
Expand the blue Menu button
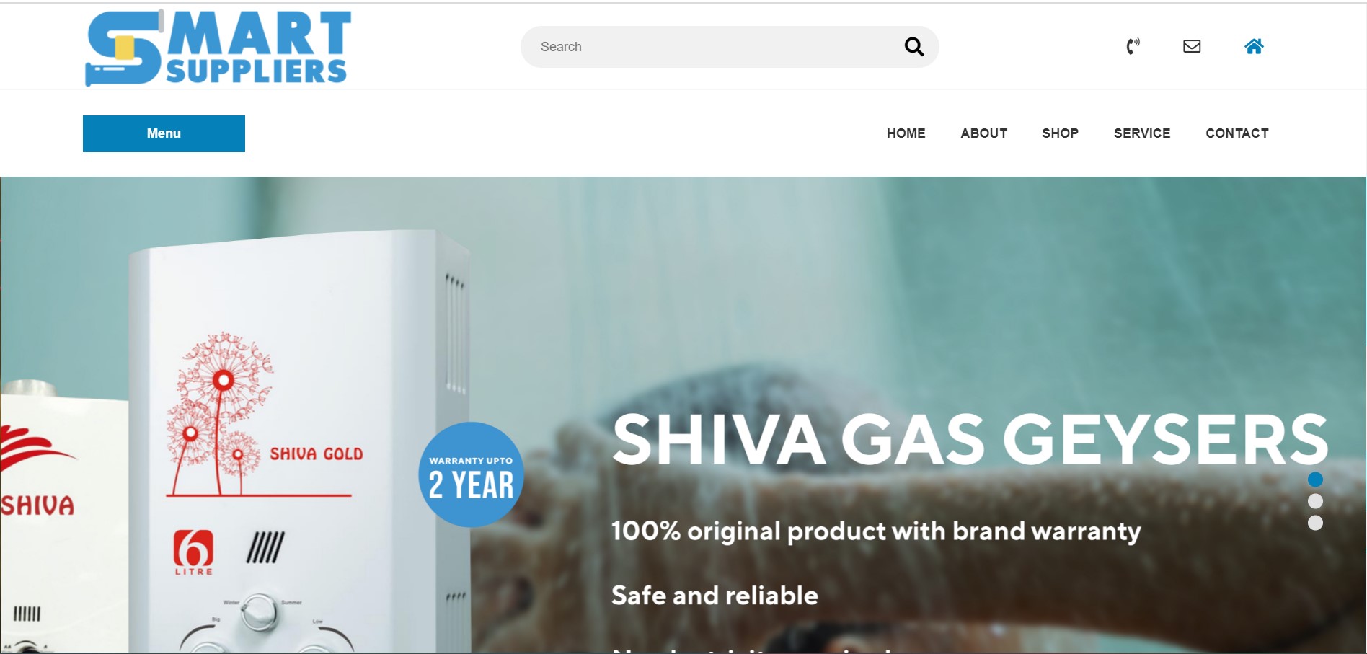pyautogui.click(x=164, y=133)
